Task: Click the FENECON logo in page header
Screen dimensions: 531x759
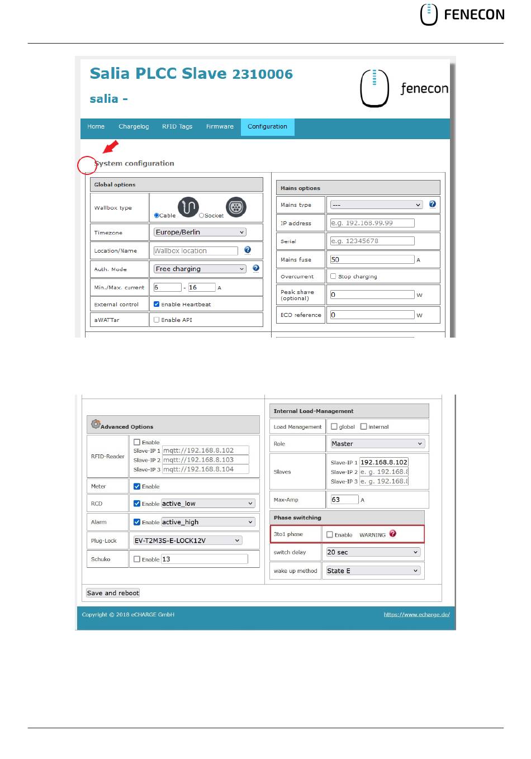Action: [x=462, y=15]
